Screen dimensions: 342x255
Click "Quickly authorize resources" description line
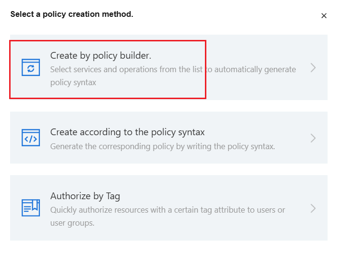tap(167, 210)
